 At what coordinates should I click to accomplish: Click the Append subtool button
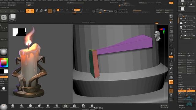(191, 67)
